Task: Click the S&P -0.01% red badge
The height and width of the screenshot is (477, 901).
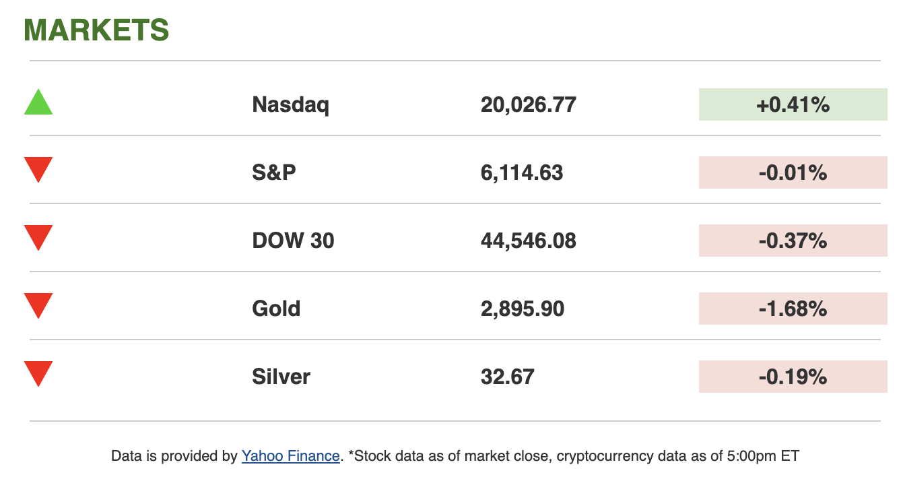Action: point(793,172)
